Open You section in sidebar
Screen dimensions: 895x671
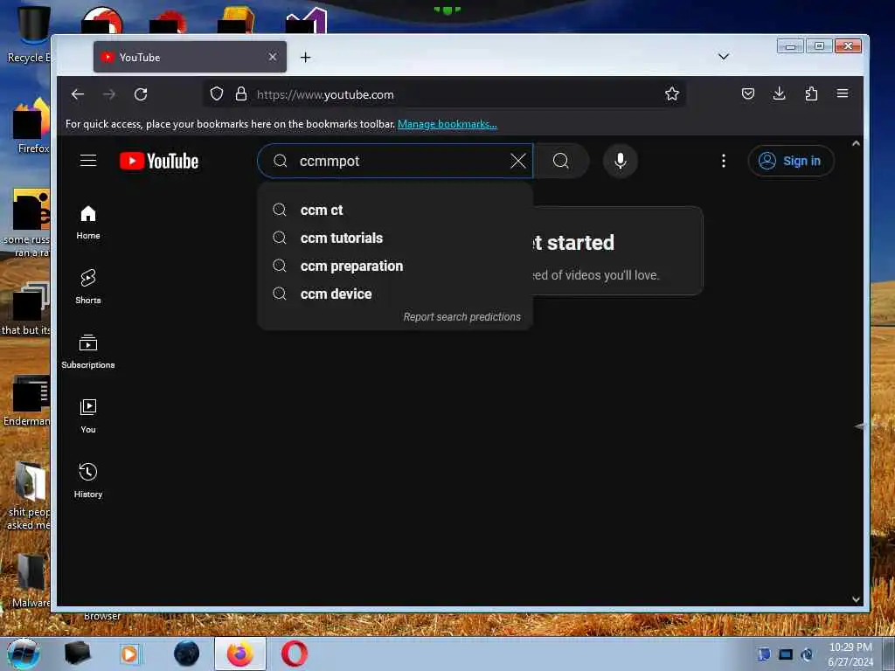[88, 417]
